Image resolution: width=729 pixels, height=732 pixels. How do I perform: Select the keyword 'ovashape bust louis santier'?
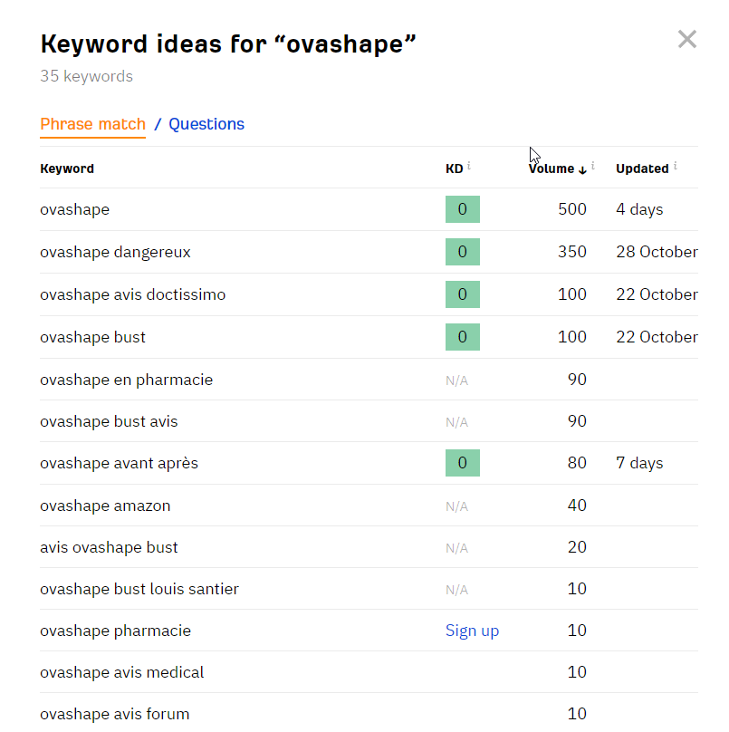pyautogui.click(x=139, y=589)
